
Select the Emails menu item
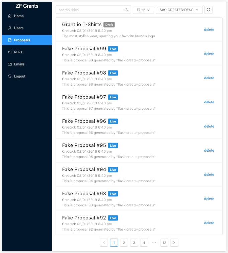pos(27,64)
